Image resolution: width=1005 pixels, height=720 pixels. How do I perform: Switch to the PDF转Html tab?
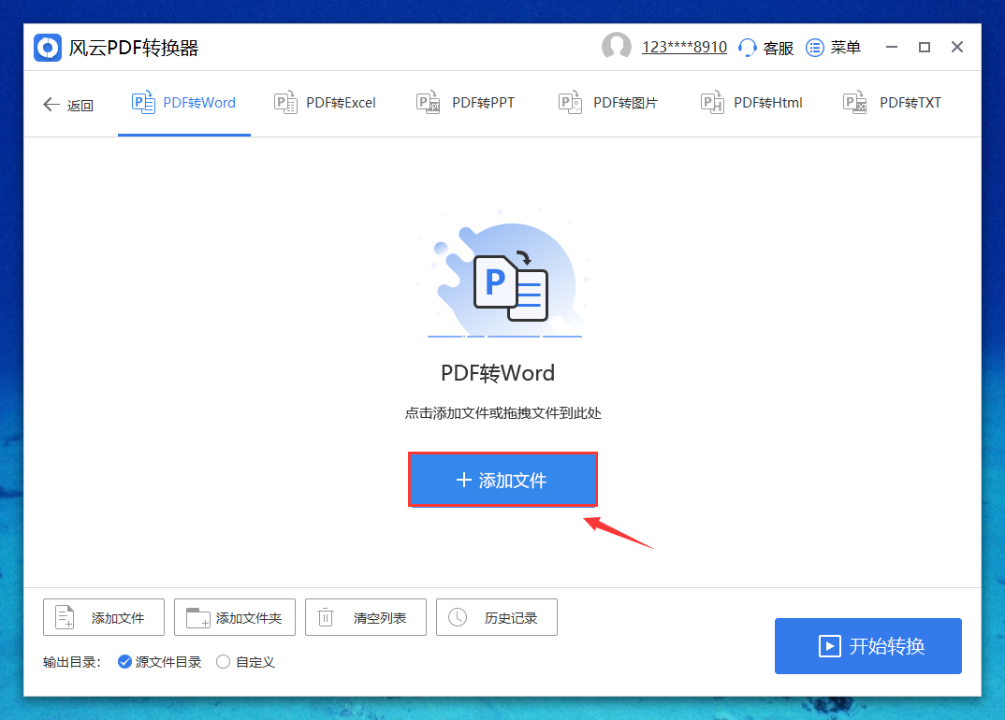point(751,103)
